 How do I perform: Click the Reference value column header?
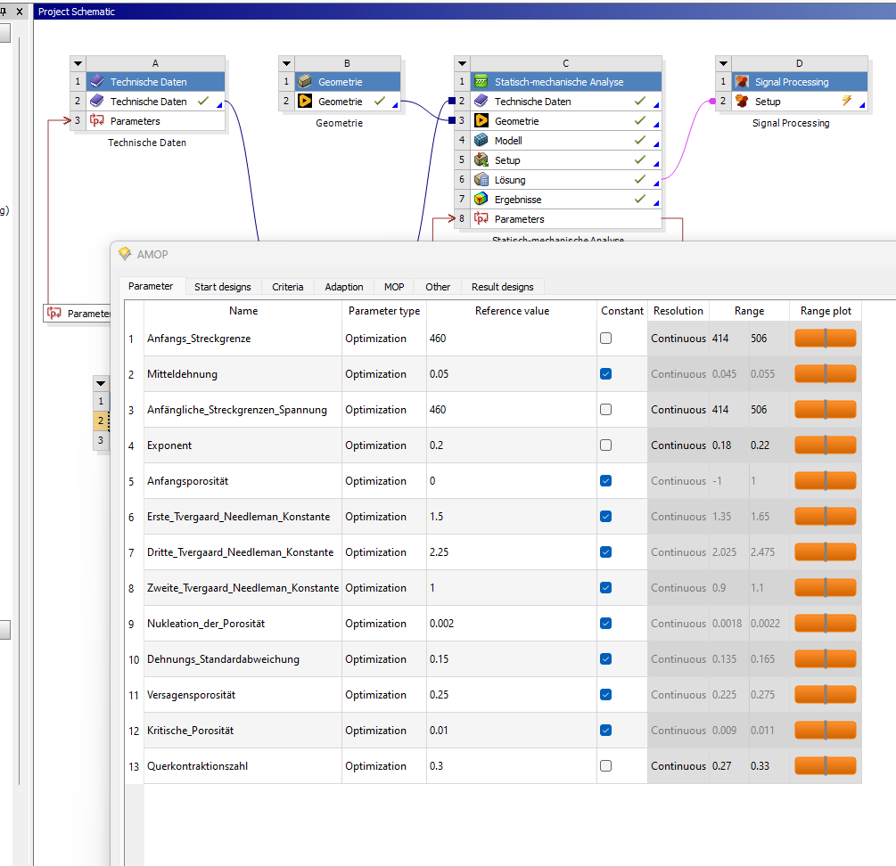tap(512, 311)
